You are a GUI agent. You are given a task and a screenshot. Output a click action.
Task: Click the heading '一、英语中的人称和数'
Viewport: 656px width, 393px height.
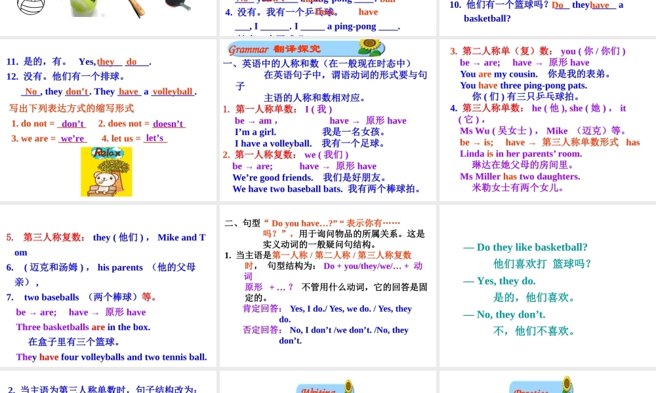pos(318,64)
